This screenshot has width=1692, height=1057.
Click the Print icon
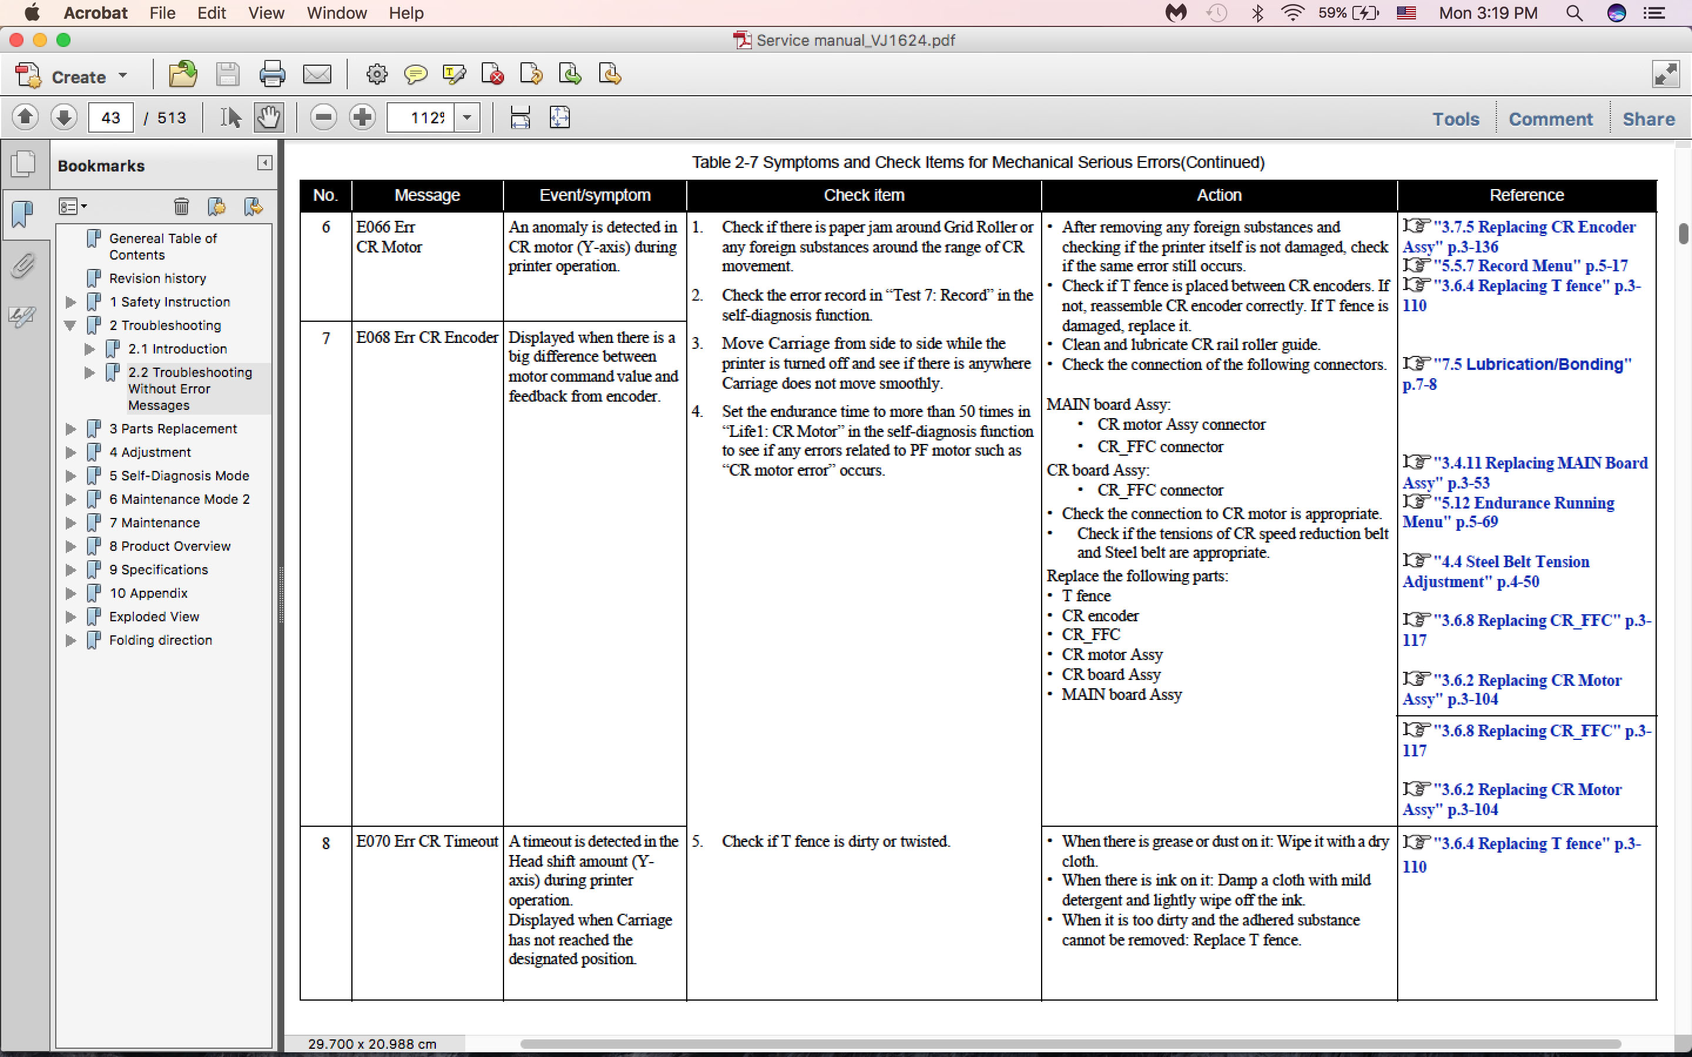point(272,74)
